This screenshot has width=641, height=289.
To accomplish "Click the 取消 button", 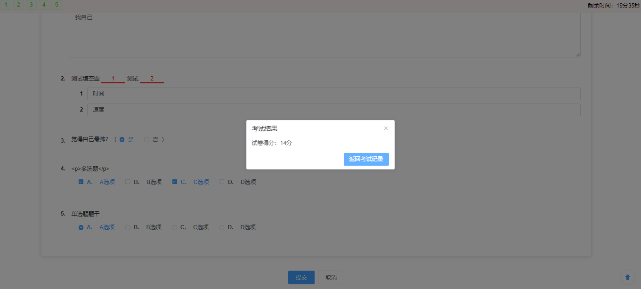I will tap(331, 278).
